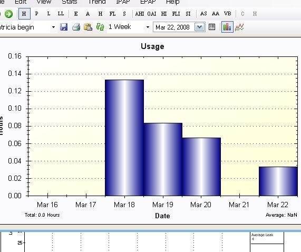Click the Mar 17 axis label
301x252 pixels.
pyautogui.click(x=85, y=205)
